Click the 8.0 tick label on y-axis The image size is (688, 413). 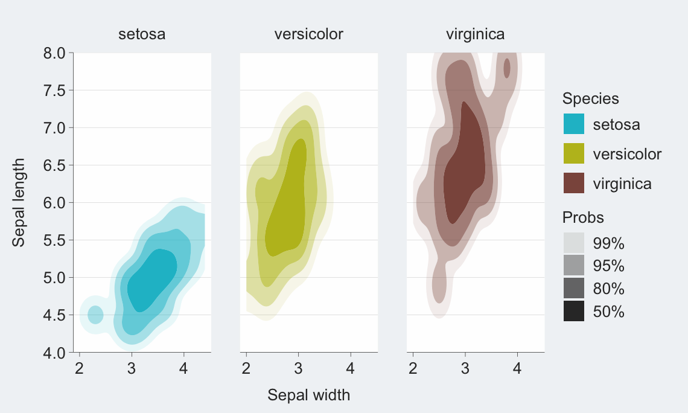coord(54,53)
